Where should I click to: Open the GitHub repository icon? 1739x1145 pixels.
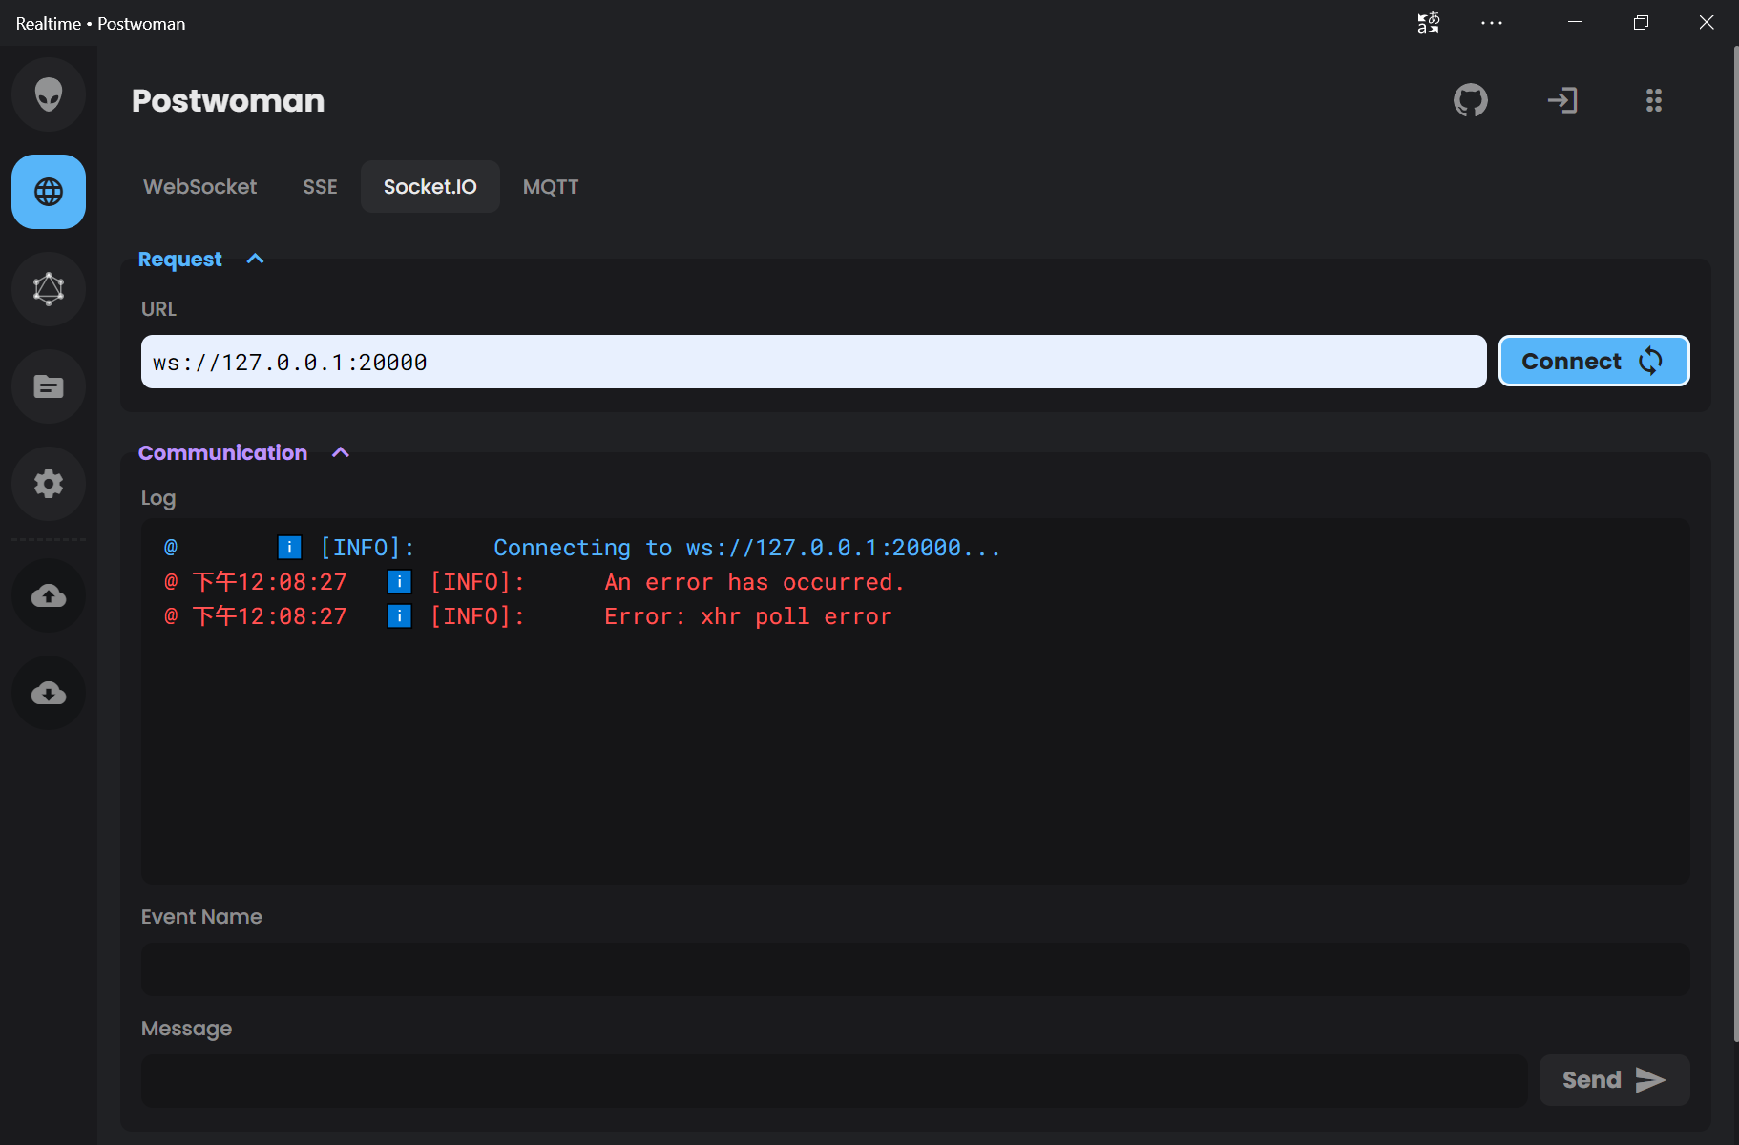(x=1471, y=100)
